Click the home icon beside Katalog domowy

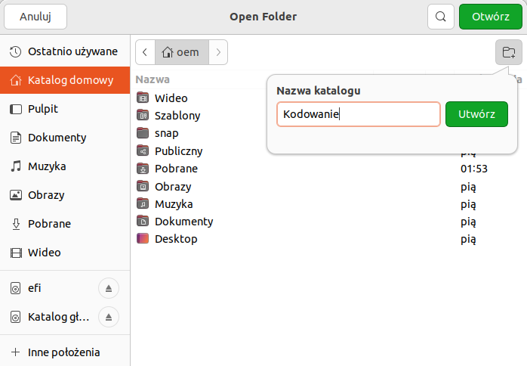15,80
